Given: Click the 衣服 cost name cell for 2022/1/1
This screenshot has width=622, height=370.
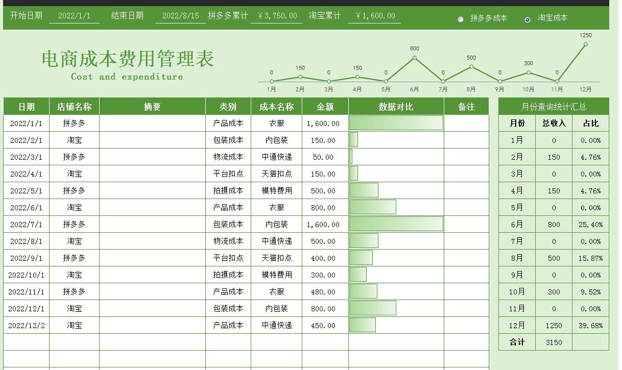Looking at the screenshot, I should (276, 123).
